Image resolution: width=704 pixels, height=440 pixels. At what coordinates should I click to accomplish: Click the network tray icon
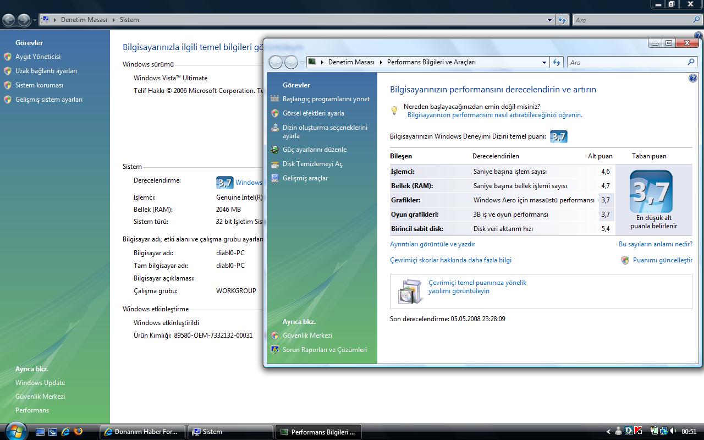(664, 431)
